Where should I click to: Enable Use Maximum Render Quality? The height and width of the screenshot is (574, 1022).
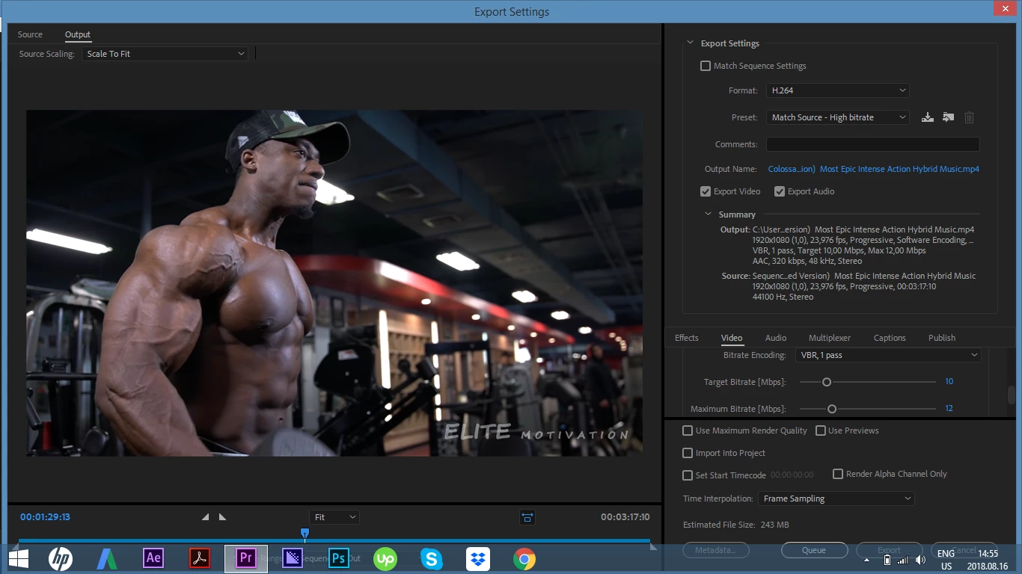(x=688, y=430)
